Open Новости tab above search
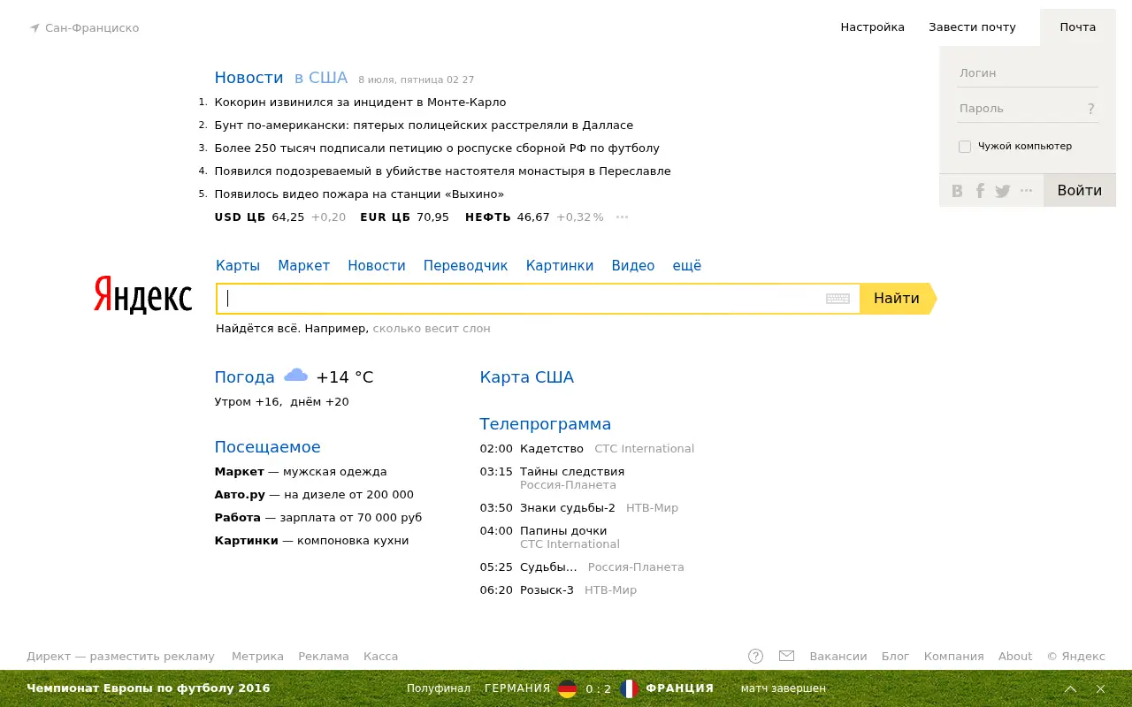The image size is (1132, 707). click(x=377, y=266)
